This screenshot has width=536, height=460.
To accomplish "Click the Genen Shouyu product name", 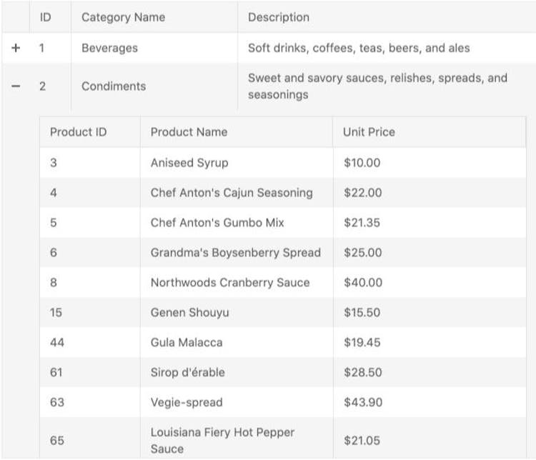I will click(189, 313).
